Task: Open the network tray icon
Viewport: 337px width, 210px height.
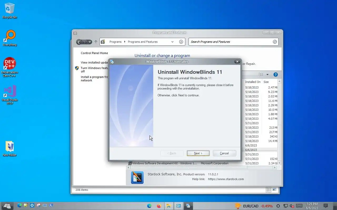Action: point(285,206)
